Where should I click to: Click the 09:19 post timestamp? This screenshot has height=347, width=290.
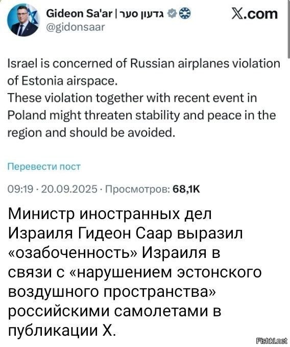pos(20,189)
